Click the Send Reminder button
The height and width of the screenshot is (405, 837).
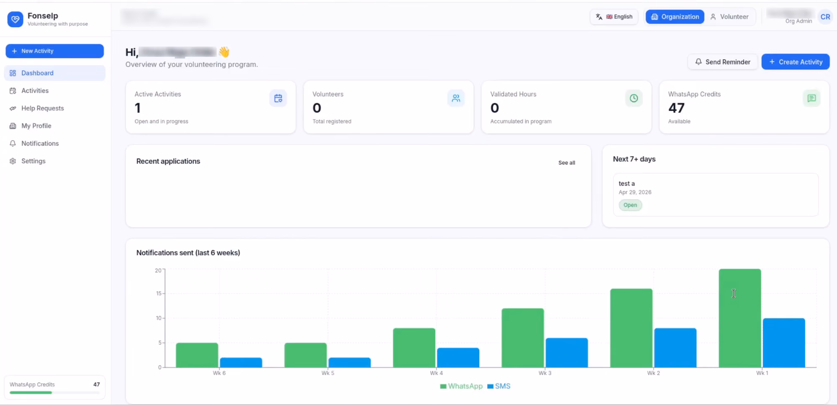point(723,62)
